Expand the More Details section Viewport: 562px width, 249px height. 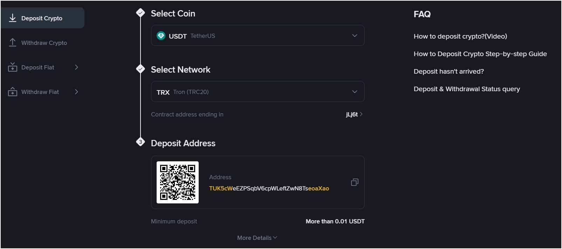tap(257, 237)
